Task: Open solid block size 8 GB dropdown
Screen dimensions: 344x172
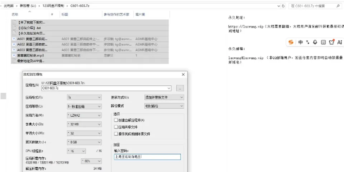Action: coord(84,142)
